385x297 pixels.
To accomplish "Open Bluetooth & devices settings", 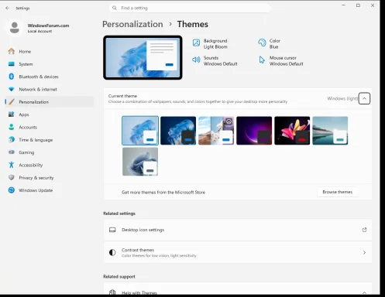I will tap(49, 77).
